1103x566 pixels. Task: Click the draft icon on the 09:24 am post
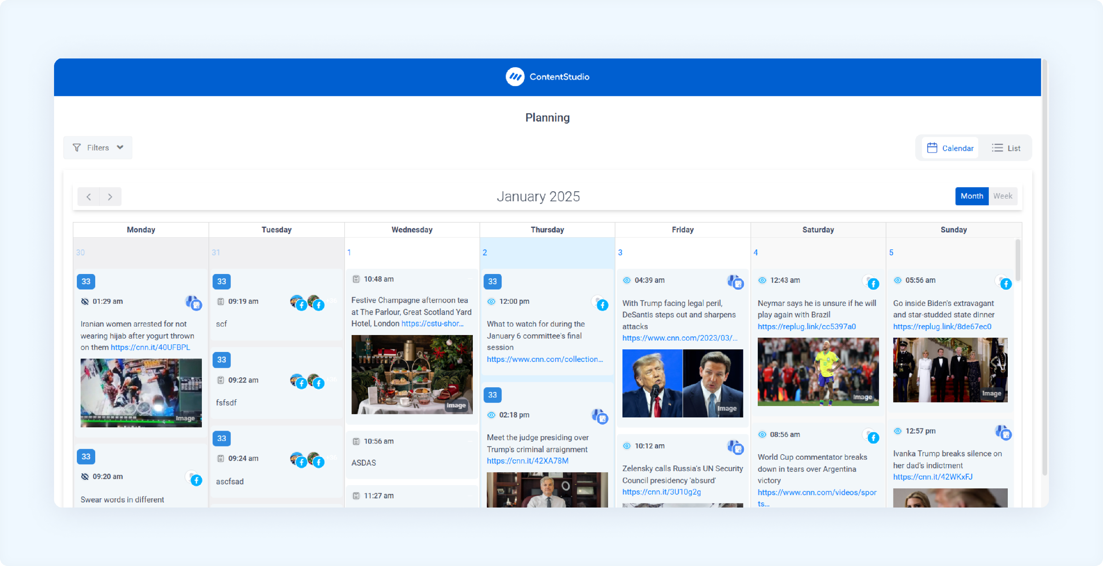click(x=221, y=459)
